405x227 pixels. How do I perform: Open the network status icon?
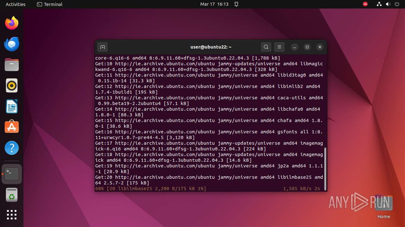379,4
